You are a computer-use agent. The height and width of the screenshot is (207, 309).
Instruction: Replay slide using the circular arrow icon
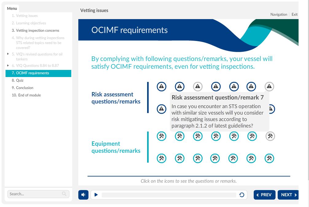point(242,195)
